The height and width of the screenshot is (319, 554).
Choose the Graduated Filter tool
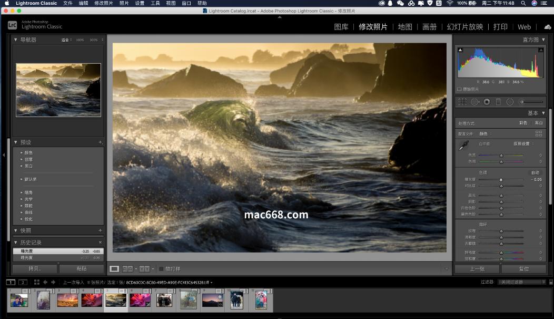[498, 102]
